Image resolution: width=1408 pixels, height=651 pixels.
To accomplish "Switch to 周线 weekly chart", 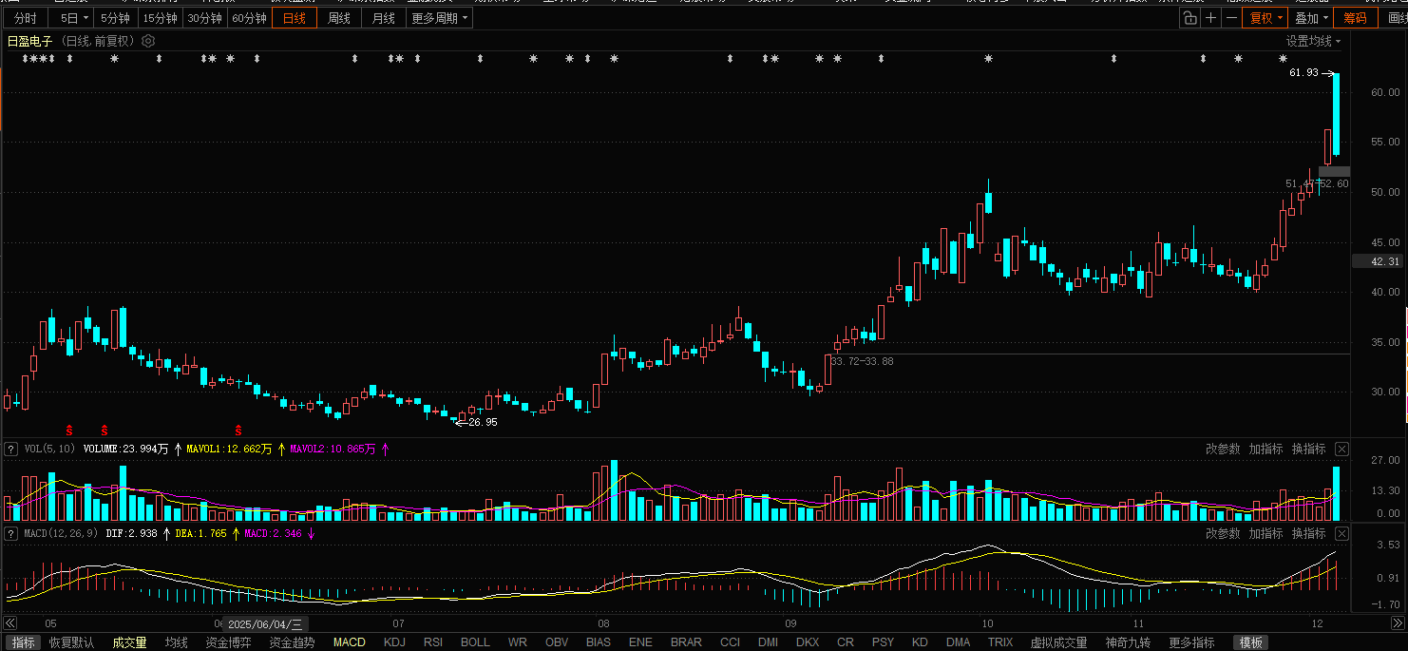I will pyautogui.click(x=339, y=18).
